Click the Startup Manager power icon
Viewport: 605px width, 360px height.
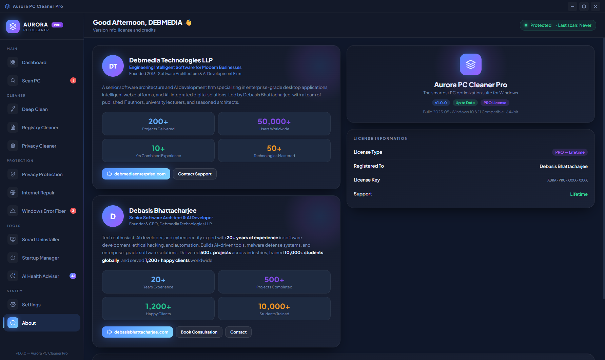click(13, 258)
